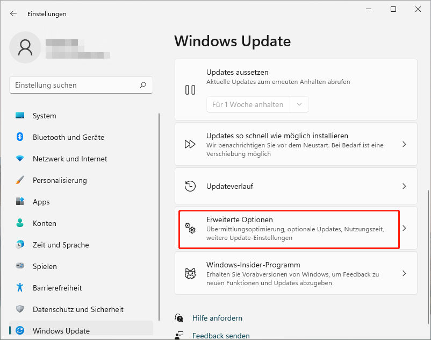Click the user profile avatar icon
431x340 pixels.
coord(25,47)
